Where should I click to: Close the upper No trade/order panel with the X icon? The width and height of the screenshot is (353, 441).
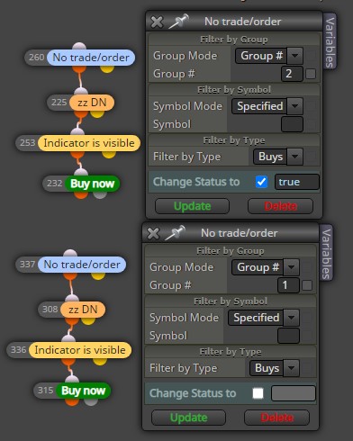pyautogui.click(x=157, y=22)
